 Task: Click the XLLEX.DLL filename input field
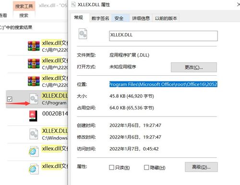(x=163, y=36)
